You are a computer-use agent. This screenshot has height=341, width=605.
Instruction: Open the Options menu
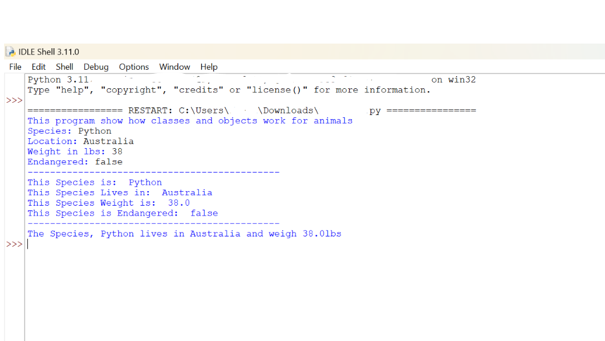pyautogui.click(x=133, y=67)
